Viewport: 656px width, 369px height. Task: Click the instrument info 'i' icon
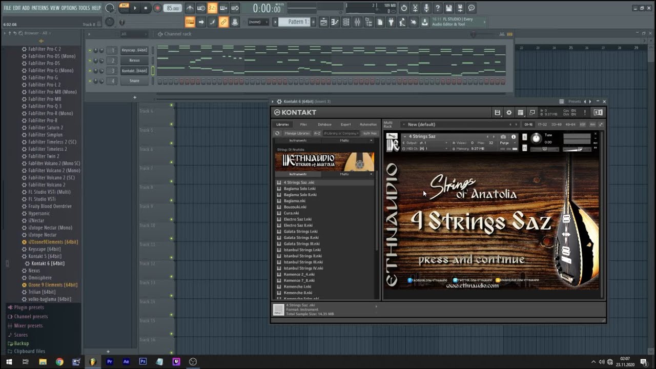[514, 137]
